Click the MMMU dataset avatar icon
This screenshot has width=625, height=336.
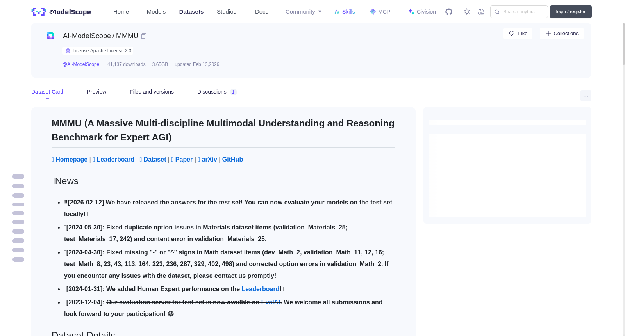(x=50, y=36)
